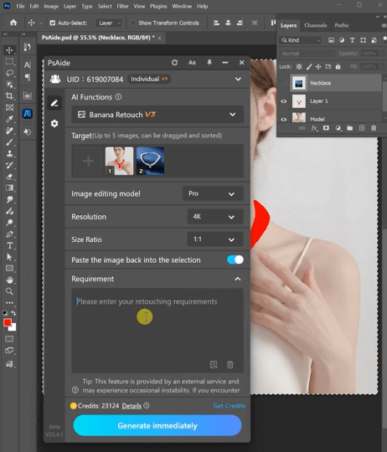Switch to the Paths tab
This screenshot has height=452, width=387.
[342, 25]
